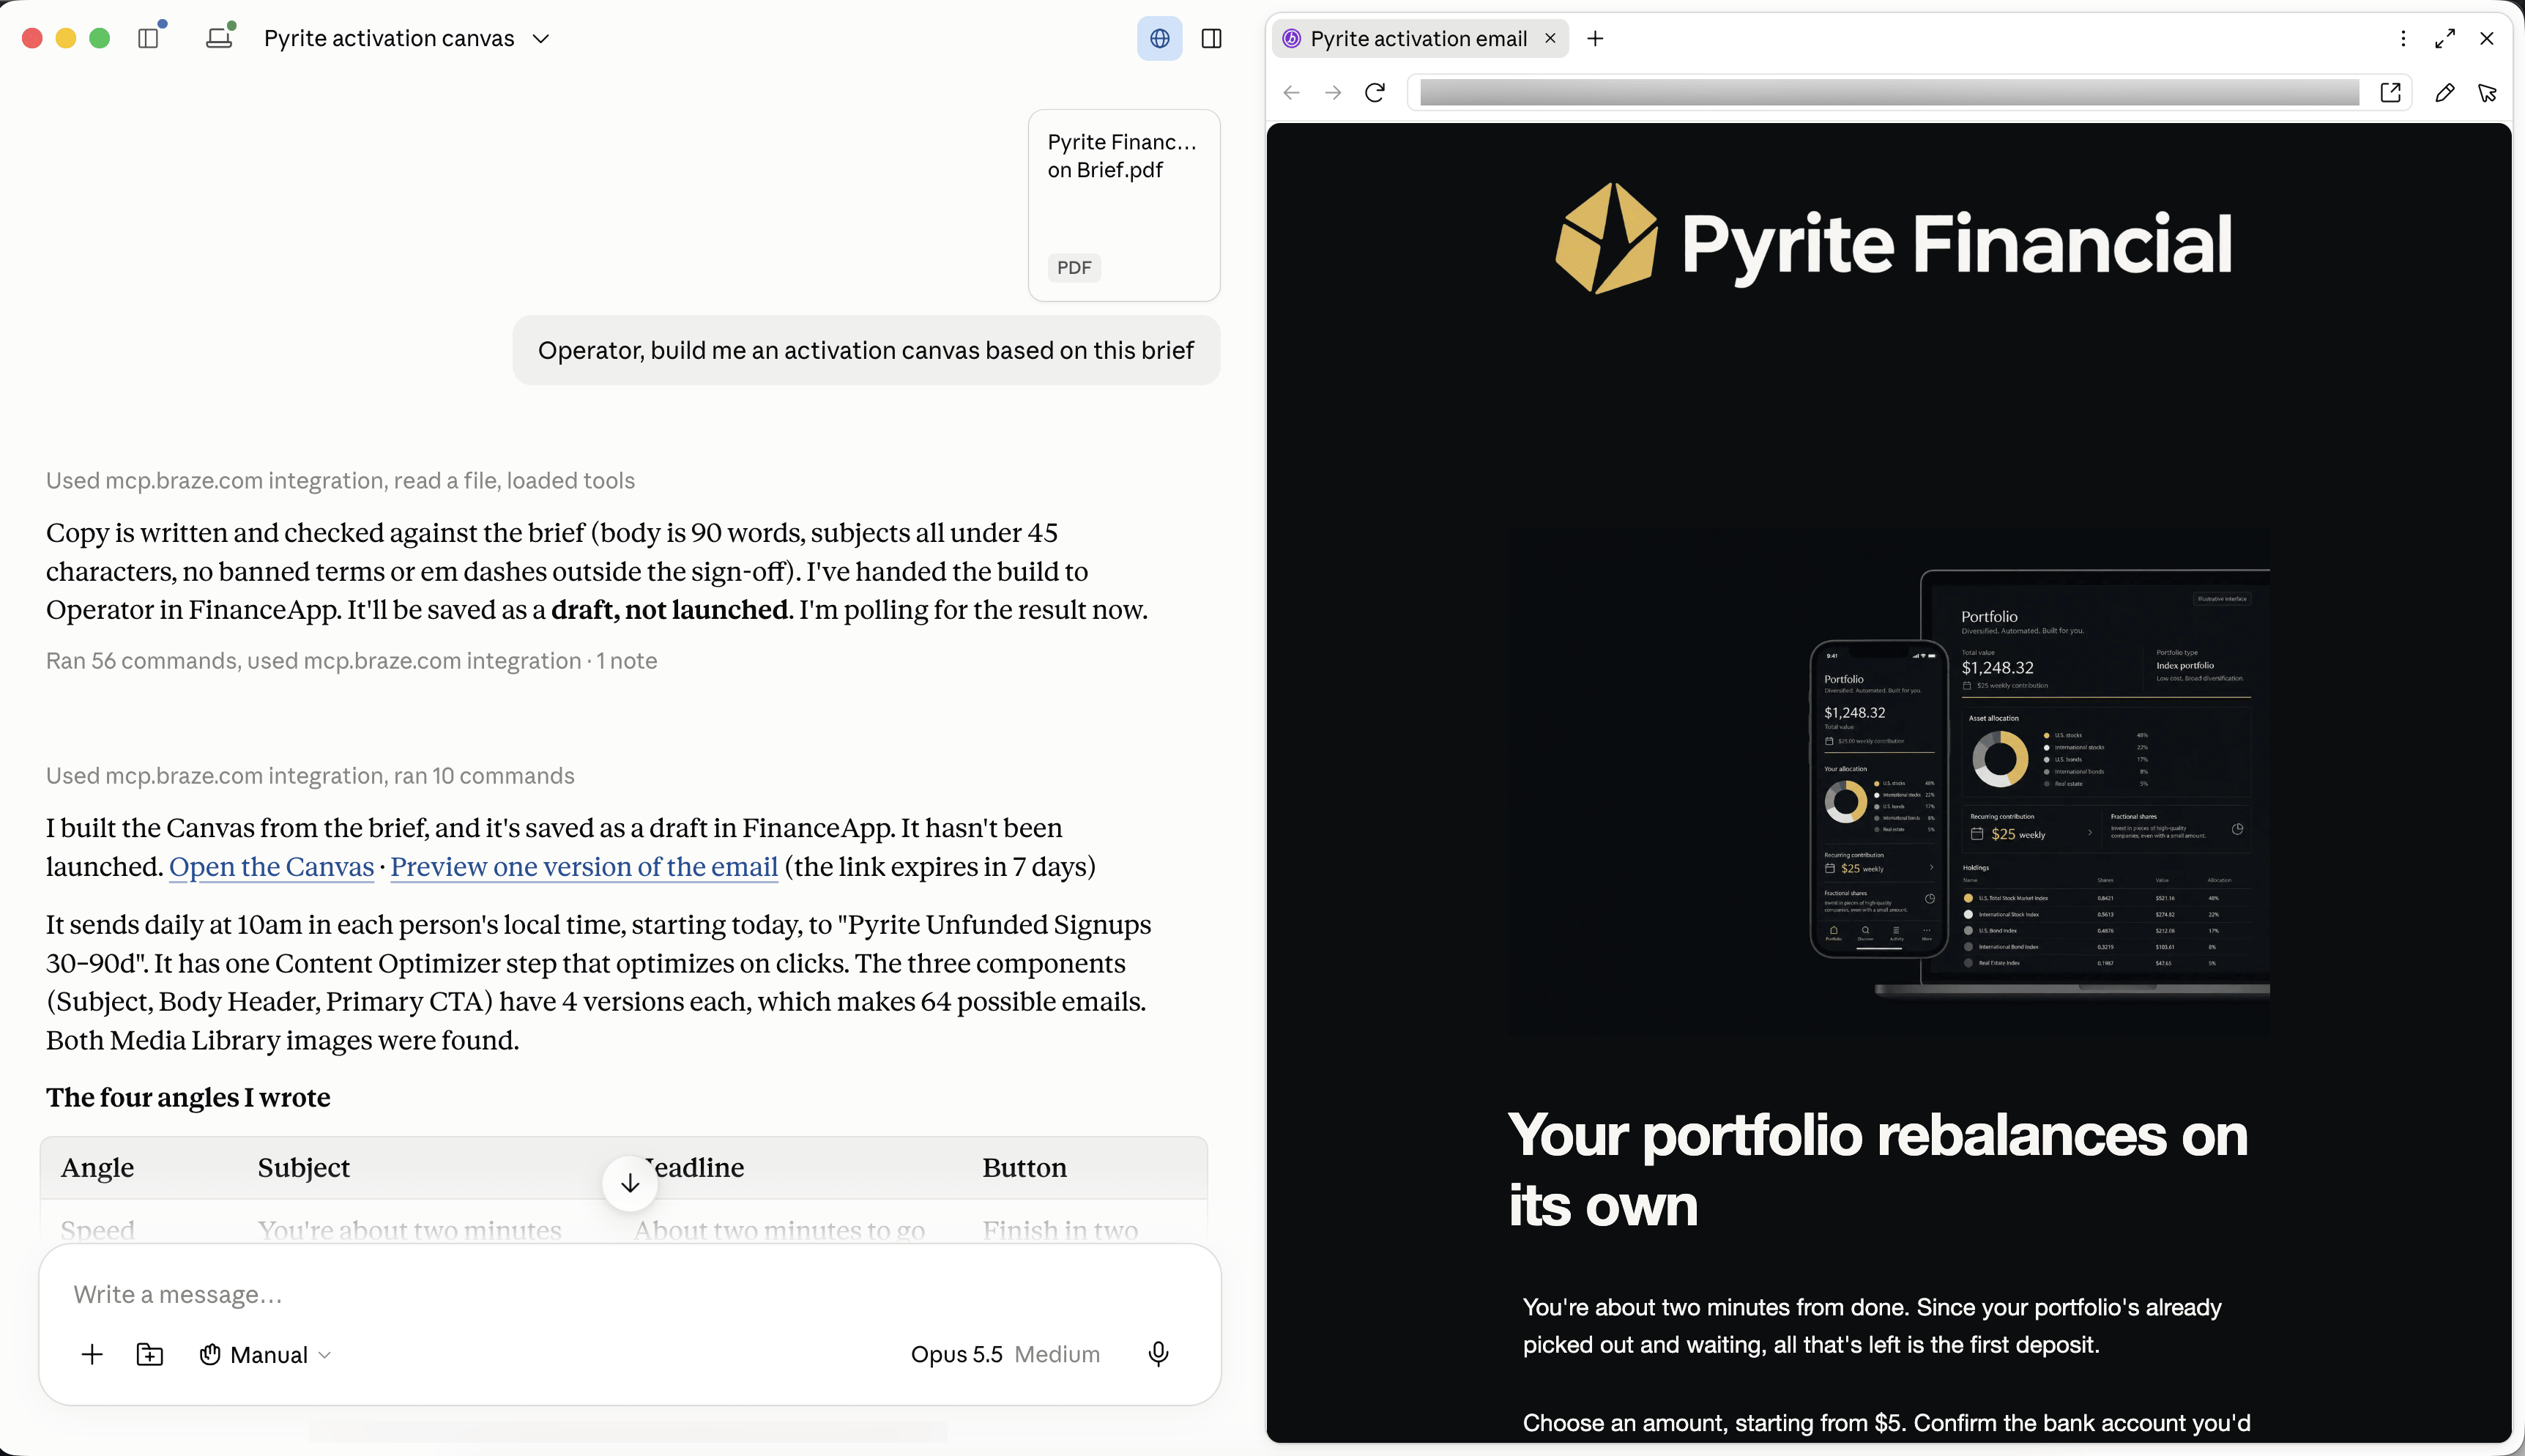Open a new browser tab with plus
The image size is (2525, 1456).
point(1596,38)
